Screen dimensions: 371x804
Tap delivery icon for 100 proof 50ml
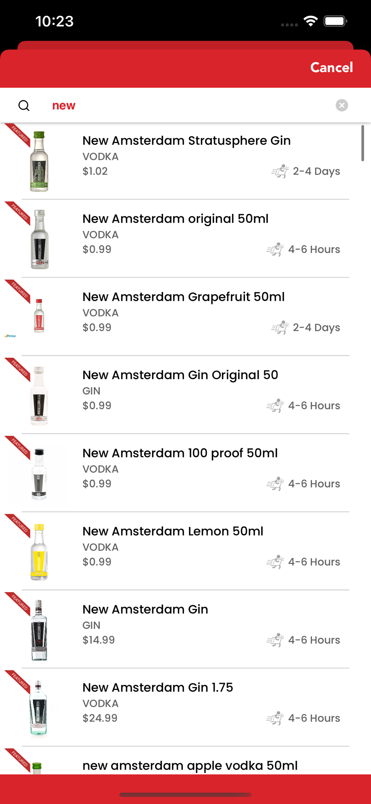(x=275, y=484)
